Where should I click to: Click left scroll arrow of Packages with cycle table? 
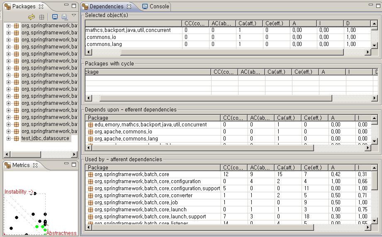click(88, 98)
